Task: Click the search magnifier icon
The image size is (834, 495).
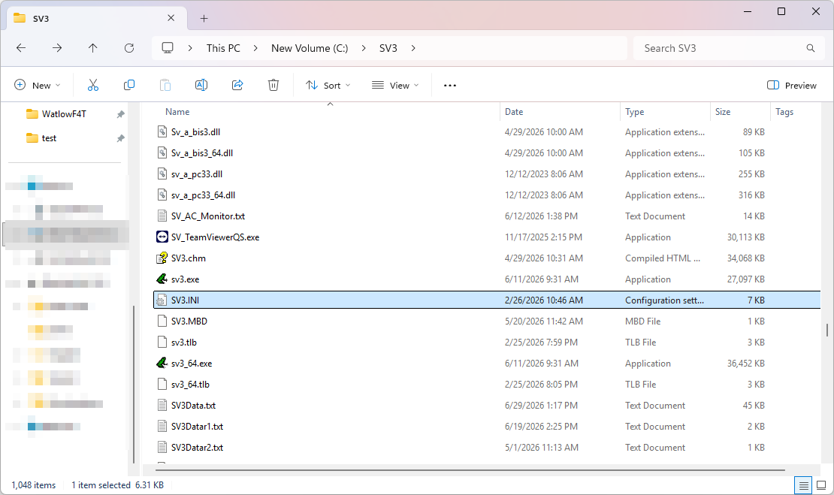Action: tap(811, 48)
